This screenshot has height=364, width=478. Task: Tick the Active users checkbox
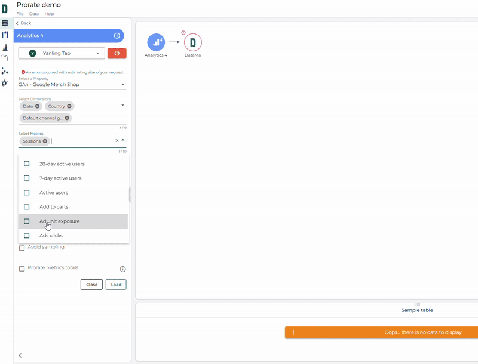click(26, 193)
